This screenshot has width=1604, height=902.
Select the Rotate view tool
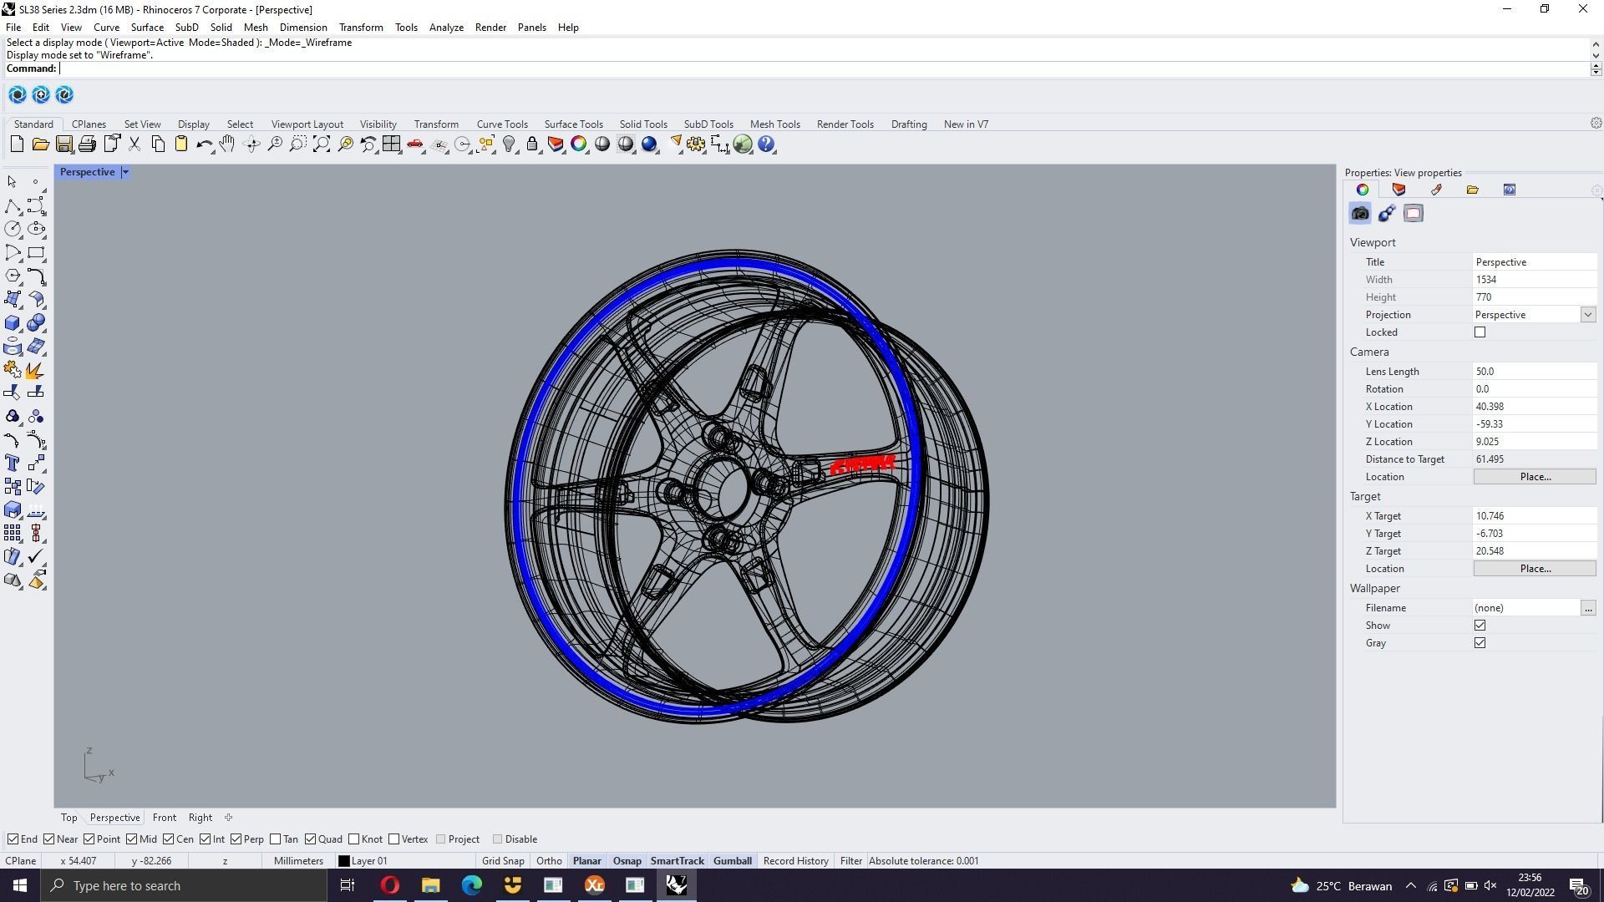pyautogui.click(x=251, y=144)
